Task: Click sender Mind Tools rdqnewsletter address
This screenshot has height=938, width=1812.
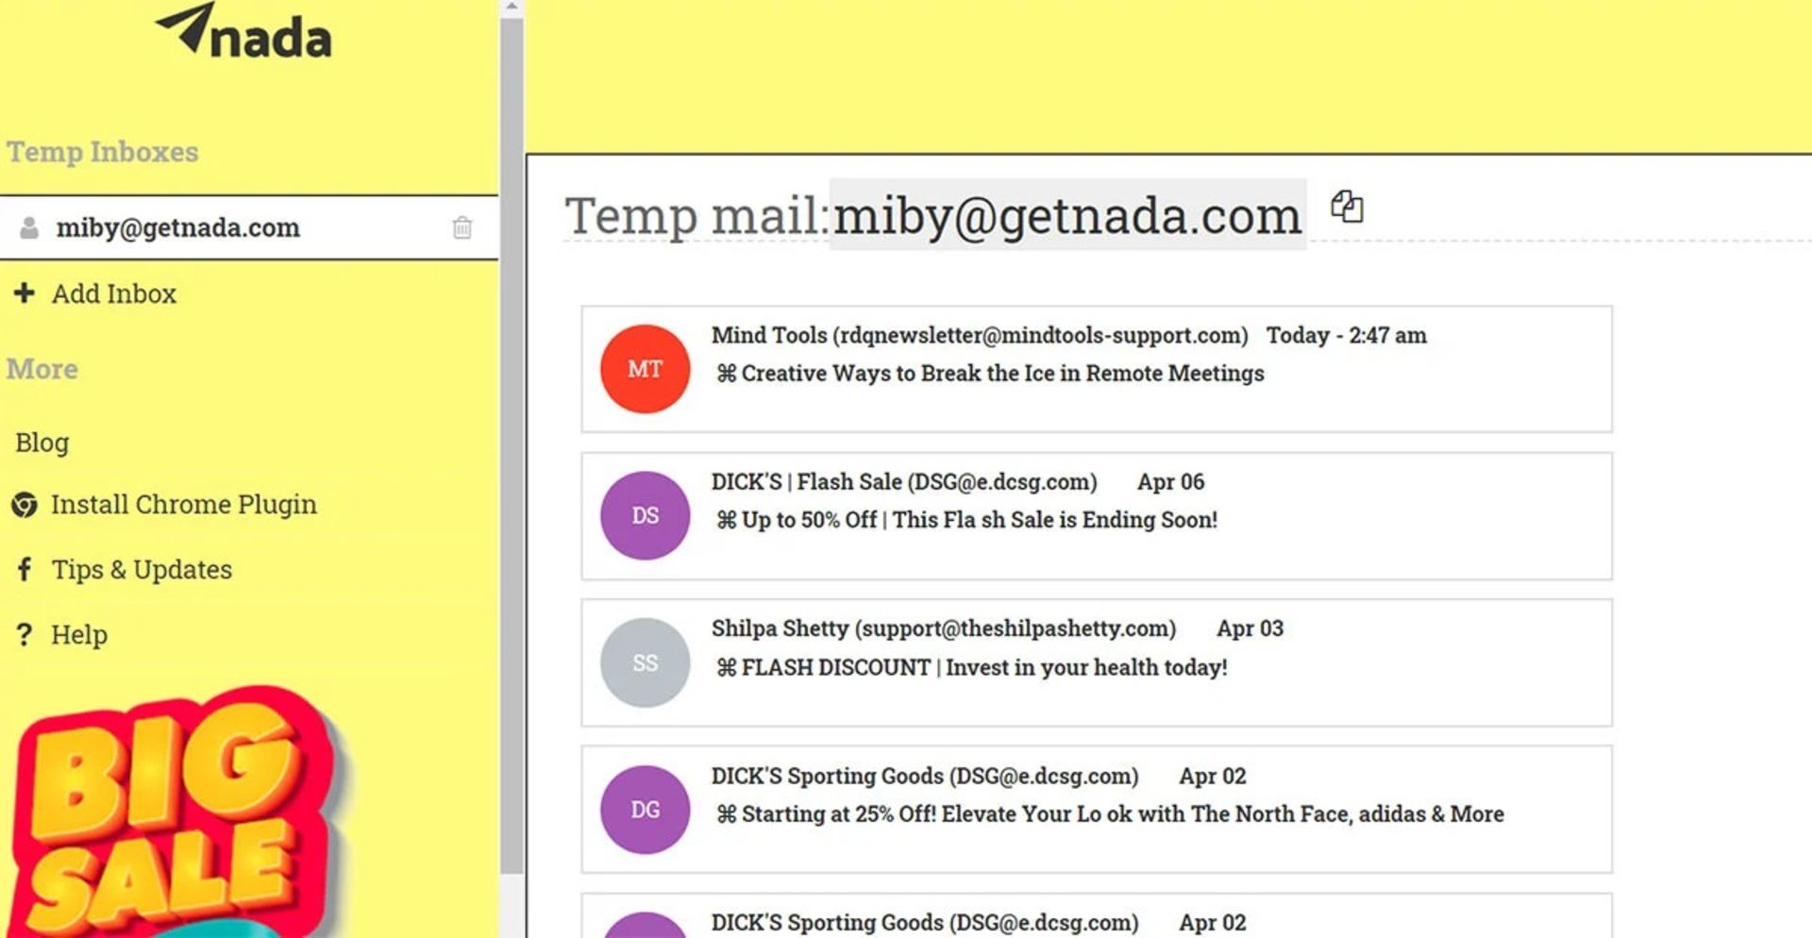Action: [980, 335]
